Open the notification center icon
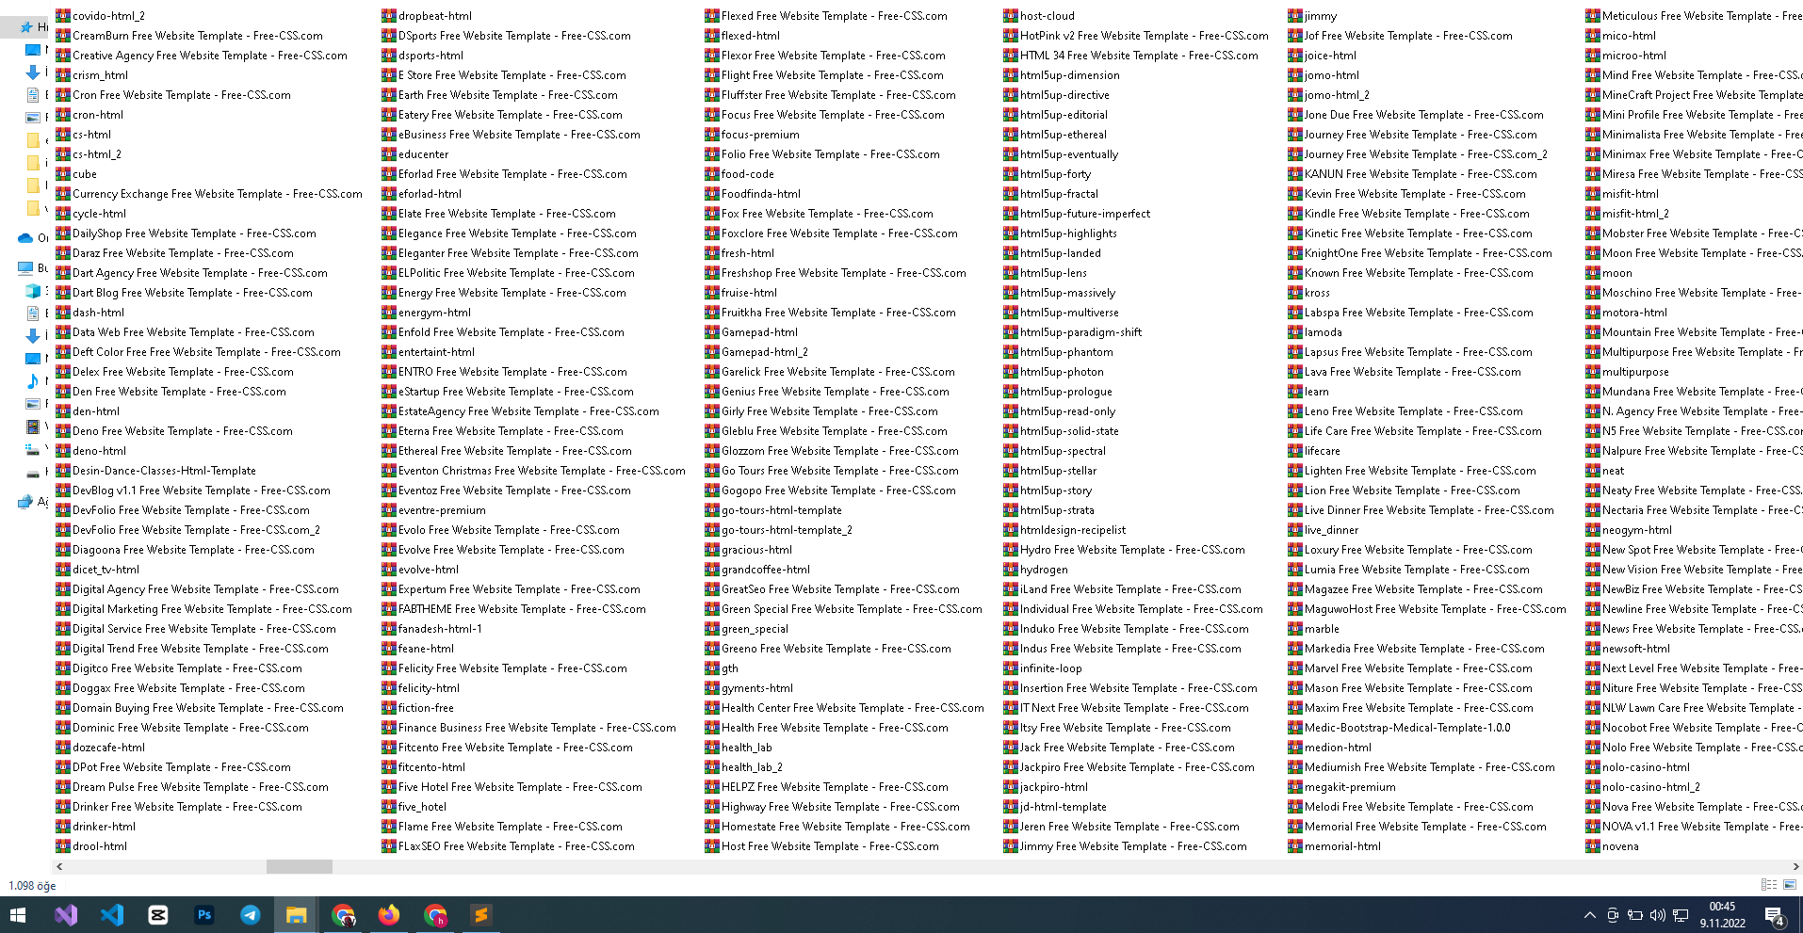The width and height of the screenshot is (1803, 933). [x=1775, y=915]
